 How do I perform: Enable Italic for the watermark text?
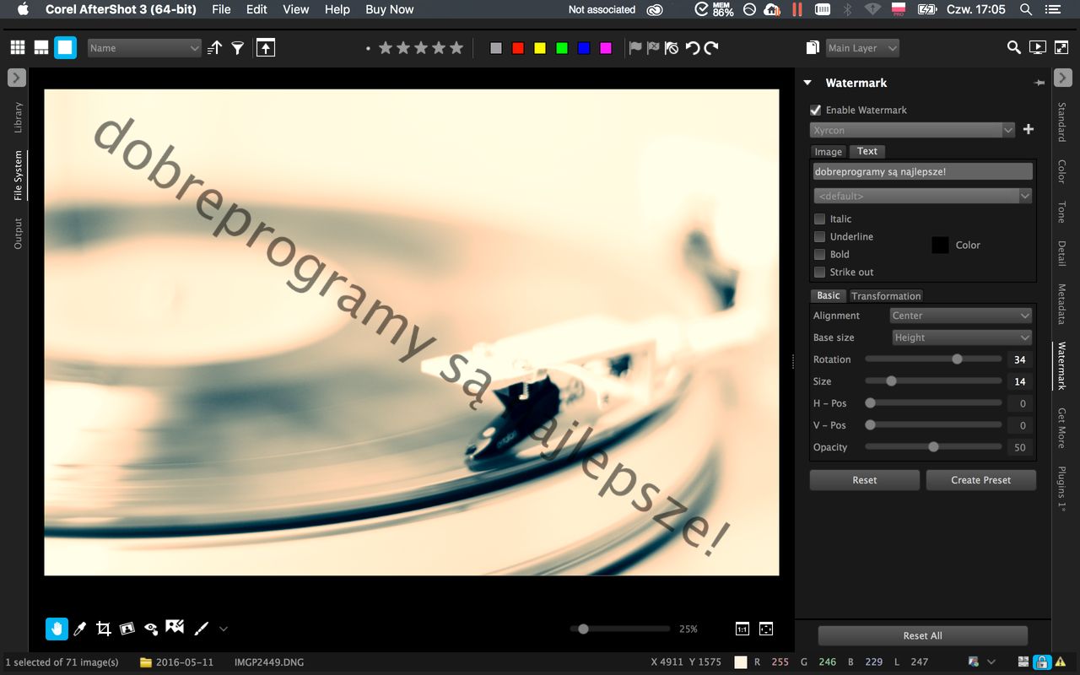[x=819, y=219]
